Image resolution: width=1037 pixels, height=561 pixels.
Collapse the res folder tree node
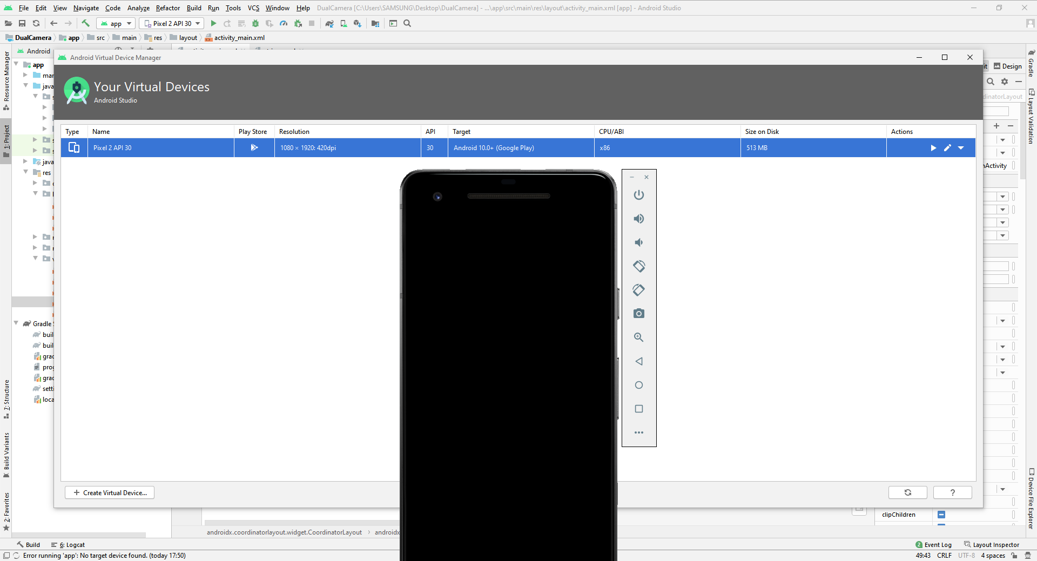pos(25,172)
